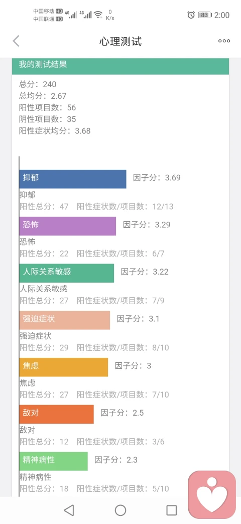Tap the Wi-Fi signal status icon
Viewport: 241px width, 524px height.
98,15
